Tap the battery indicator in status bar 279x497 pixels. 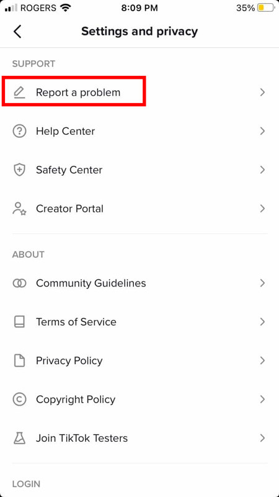265,8
